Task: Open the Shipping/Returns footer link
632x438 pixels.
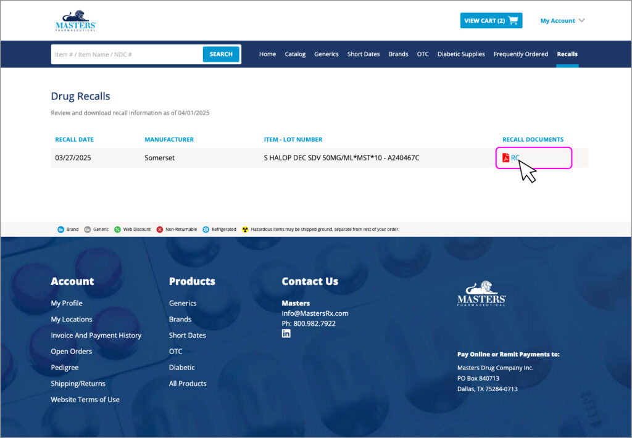Action: point(78,384)
